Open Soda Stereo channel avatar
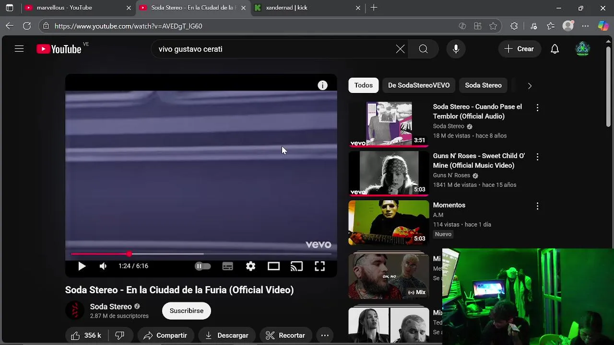This screenshot has width=614, height=345. click(75, 310)
